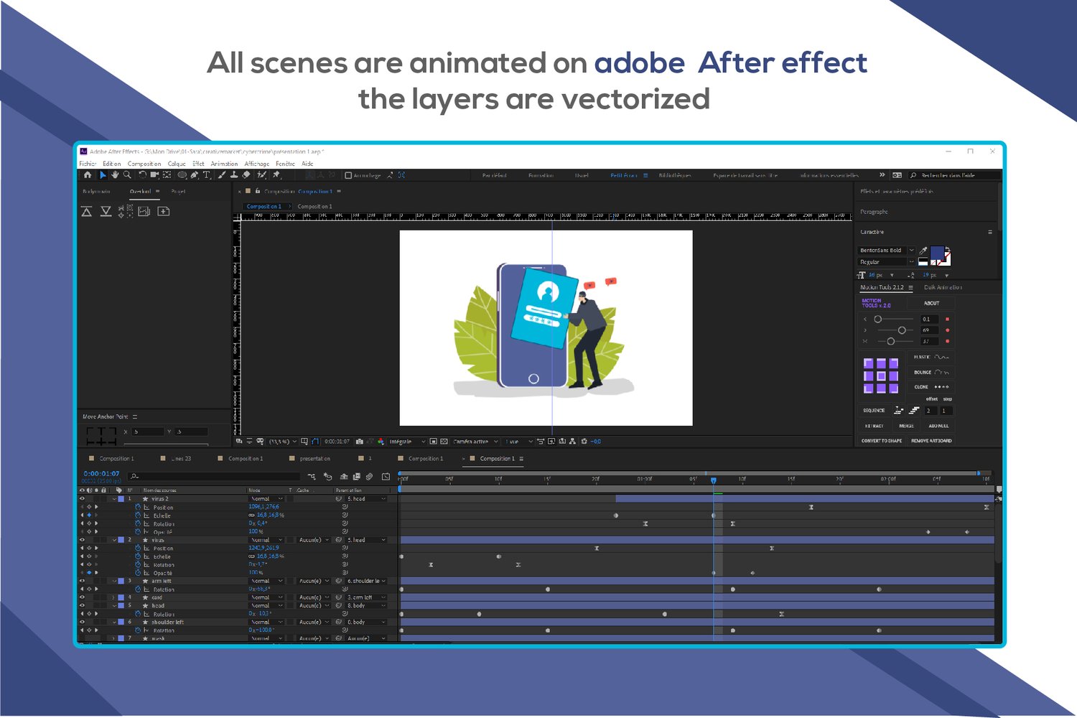This screenshot has width=1077, height=718.
Task: Toggle the red dot next to the 69 value
Action: point(947,330)
